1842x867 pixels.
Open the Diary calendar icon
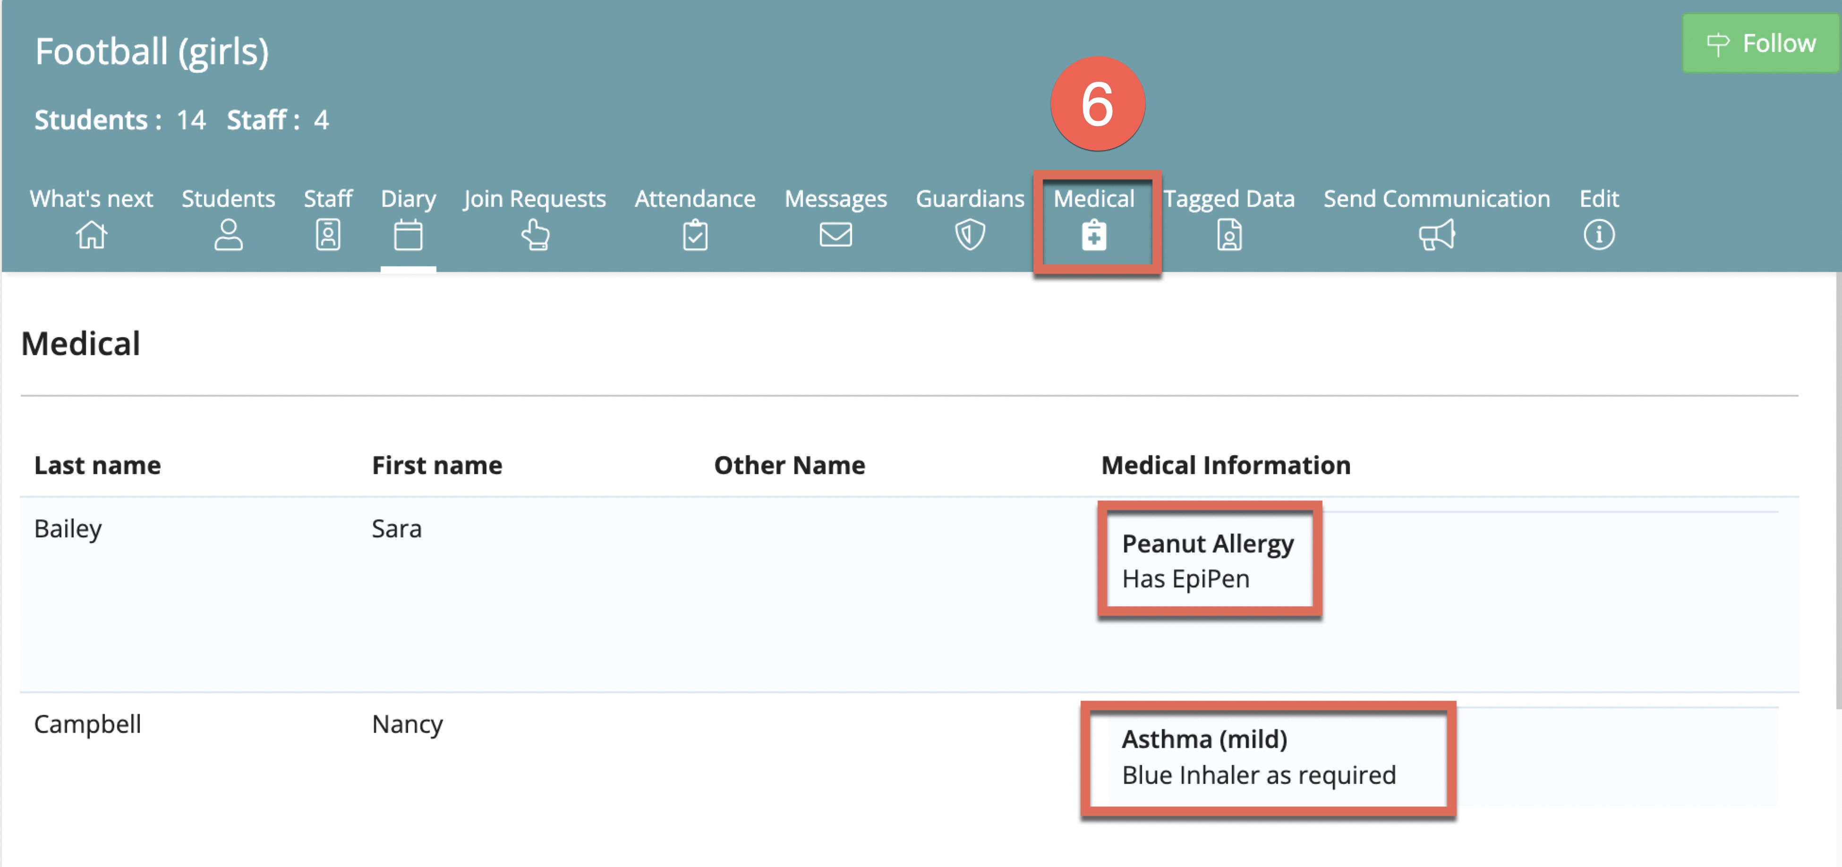(x=407, y=234)
